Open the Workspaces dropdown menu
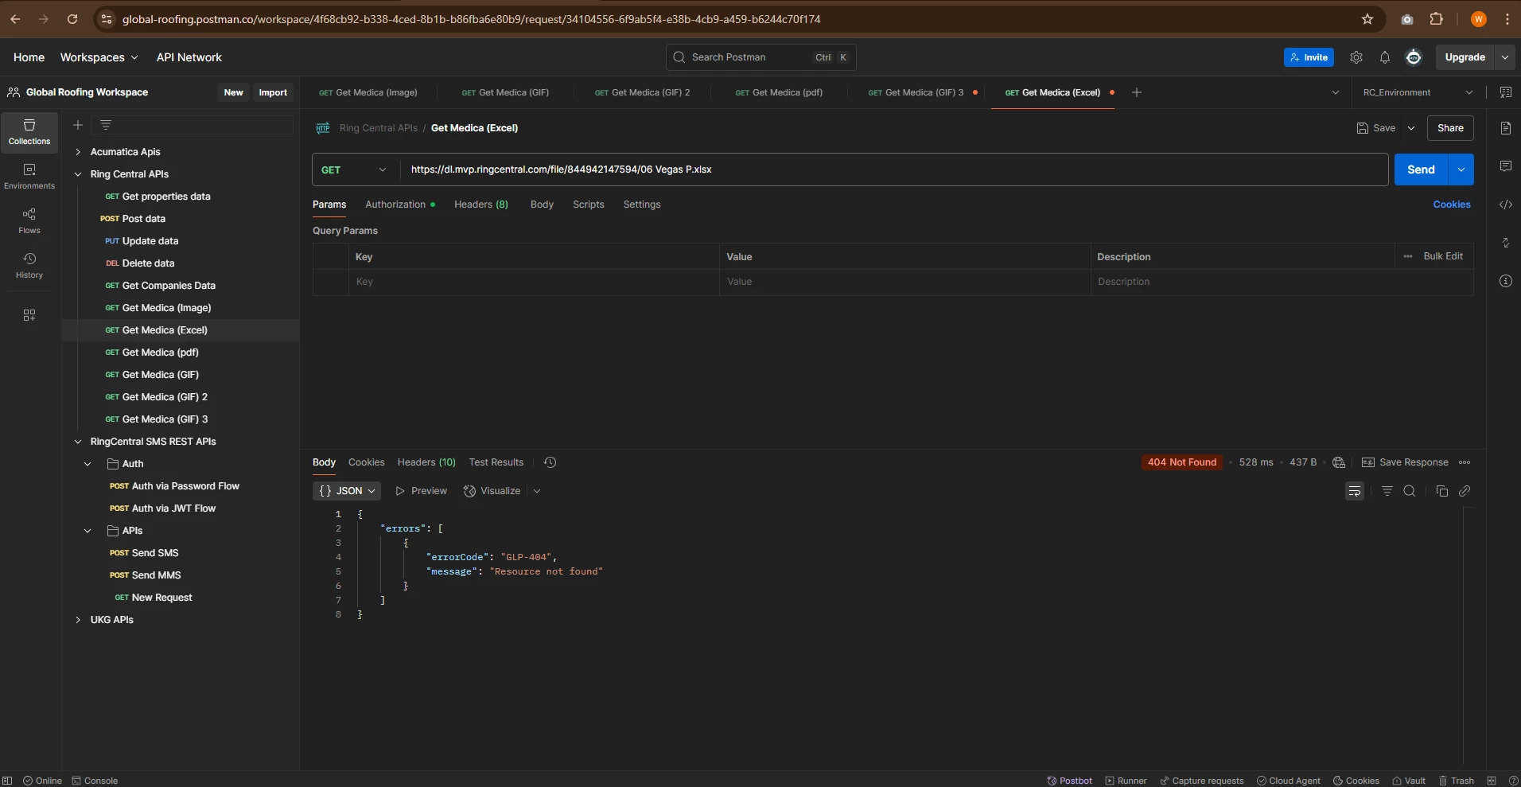 pyautogui.click(x=99, y=57)
